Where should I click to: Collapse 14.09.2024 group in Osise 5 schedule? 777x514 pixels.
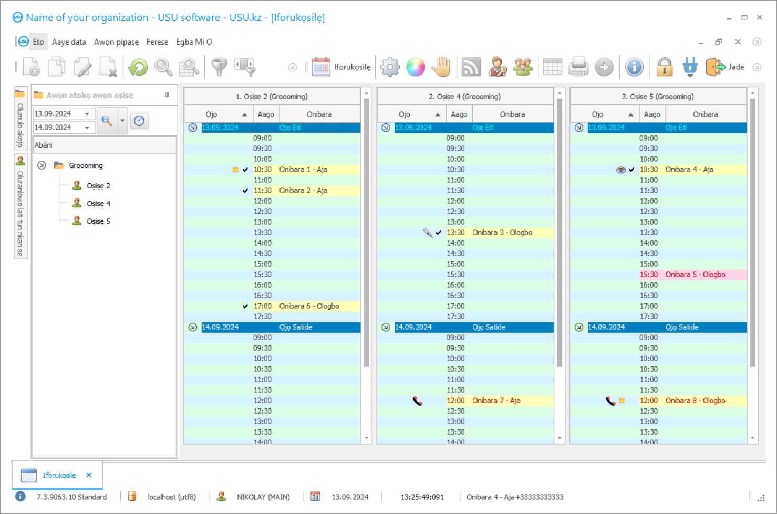[x=579, y=327]
